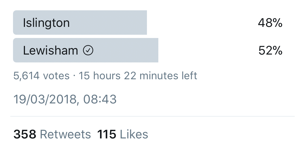305x149 pixels.
Task: Open the 358 Retweets list
Action: (x=52, y=134)
